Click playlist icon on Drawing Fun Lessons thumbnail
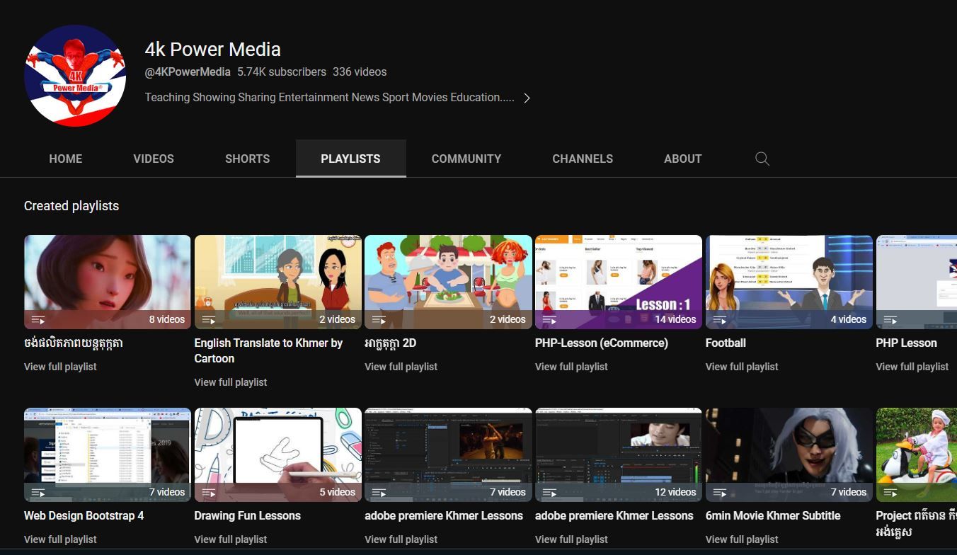Screen dimensions: 957x555 click(x=209, y=493)
